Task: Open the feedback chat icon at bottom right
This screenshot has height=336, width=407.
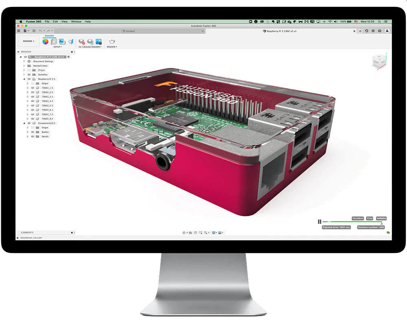Action: (388, 233)
